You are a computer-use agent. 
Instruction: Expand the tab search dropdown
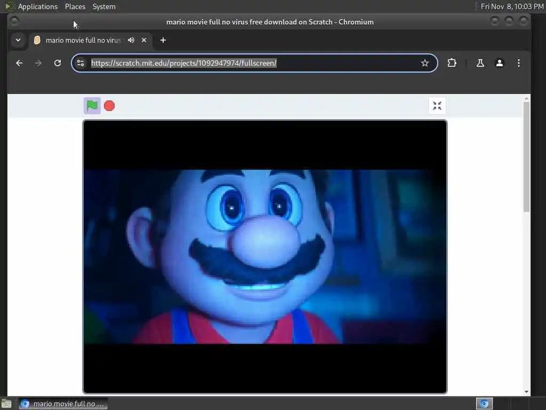[18, 40]
